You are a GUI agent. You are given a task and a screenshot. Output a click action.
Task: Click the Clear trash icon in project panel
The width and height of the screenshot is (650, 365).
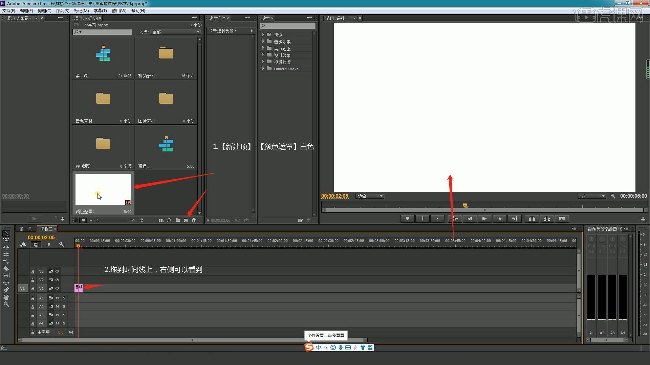click(194, 220)
